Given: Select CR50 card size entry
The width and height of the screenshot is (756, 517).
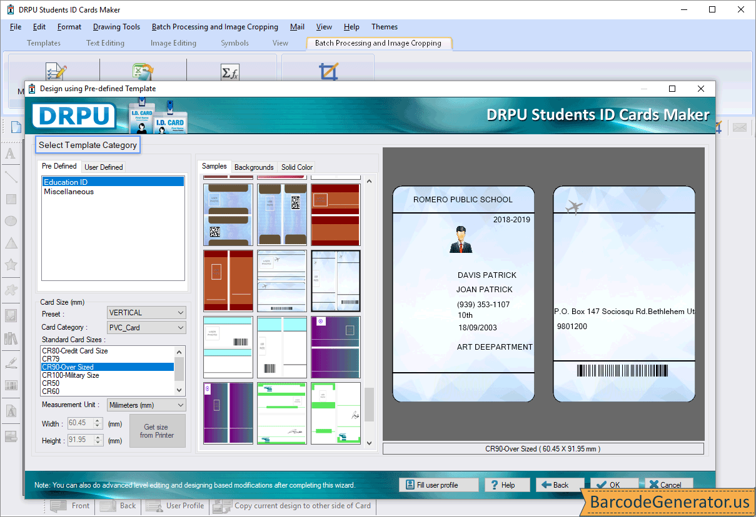Looking at the screenshot, I should [x=107, y=383].
